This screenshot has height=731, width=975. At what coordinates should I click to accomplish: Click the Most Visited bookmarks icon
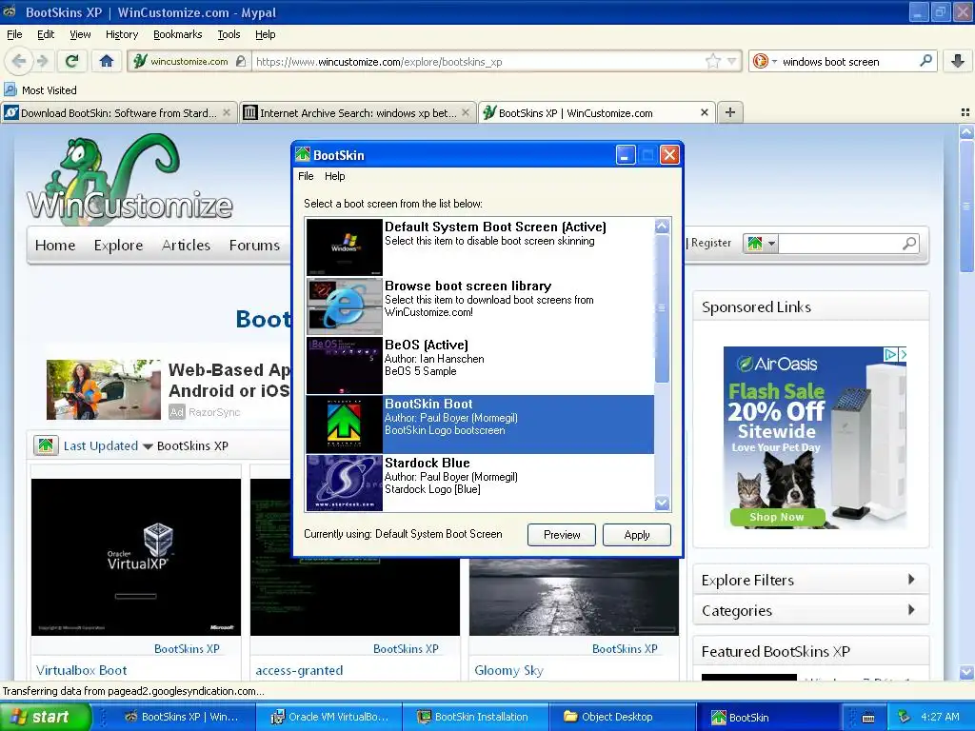[x=10, y=89]
